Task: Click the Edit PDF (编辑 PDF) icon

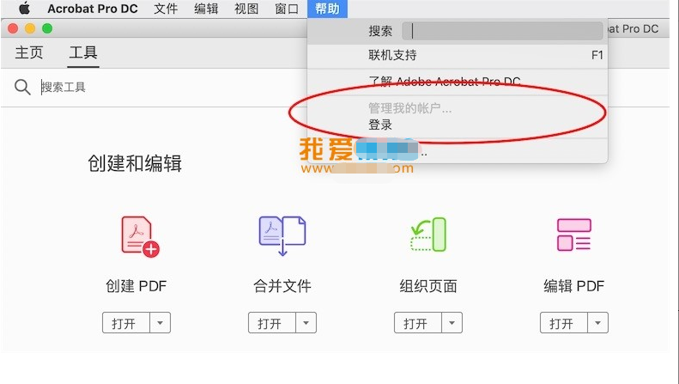Action: tap(573, 235)
